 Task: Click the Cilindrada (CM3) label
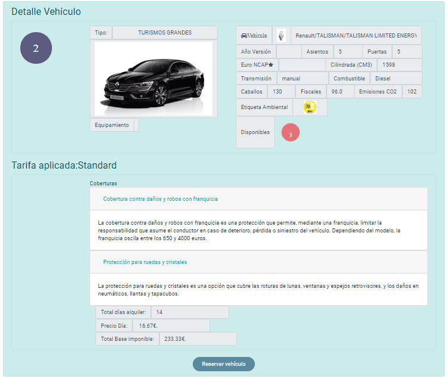[351, 65]
